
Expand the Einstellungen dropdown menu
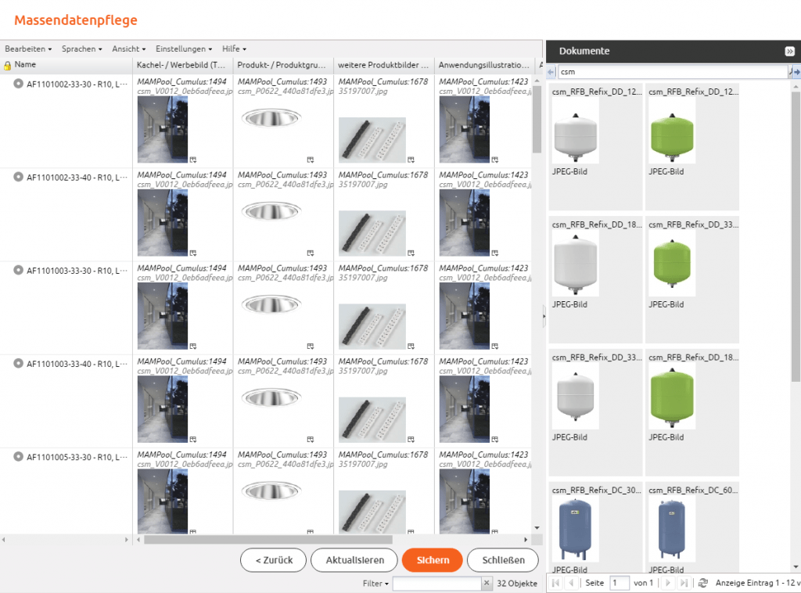(183, 49)
